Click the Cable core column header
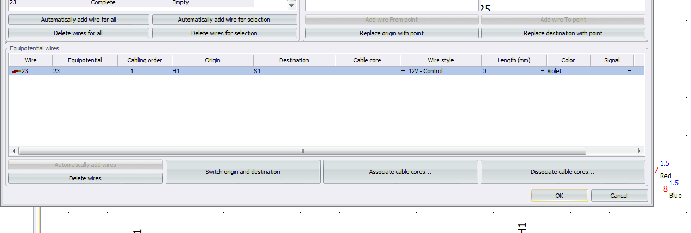The image size is (691, 233). (x=367, y=60)
